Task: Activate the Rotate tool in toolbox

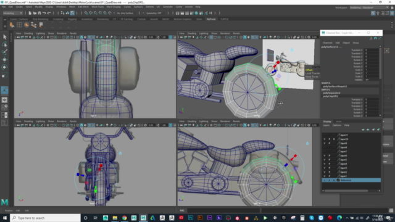Action: pyautogui.click(x=4, y=67)
